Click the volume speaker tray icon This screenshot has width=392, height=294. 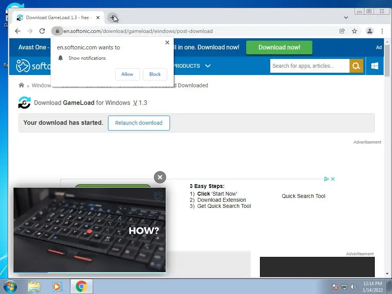pyautogui.click(x=353, y=287)
